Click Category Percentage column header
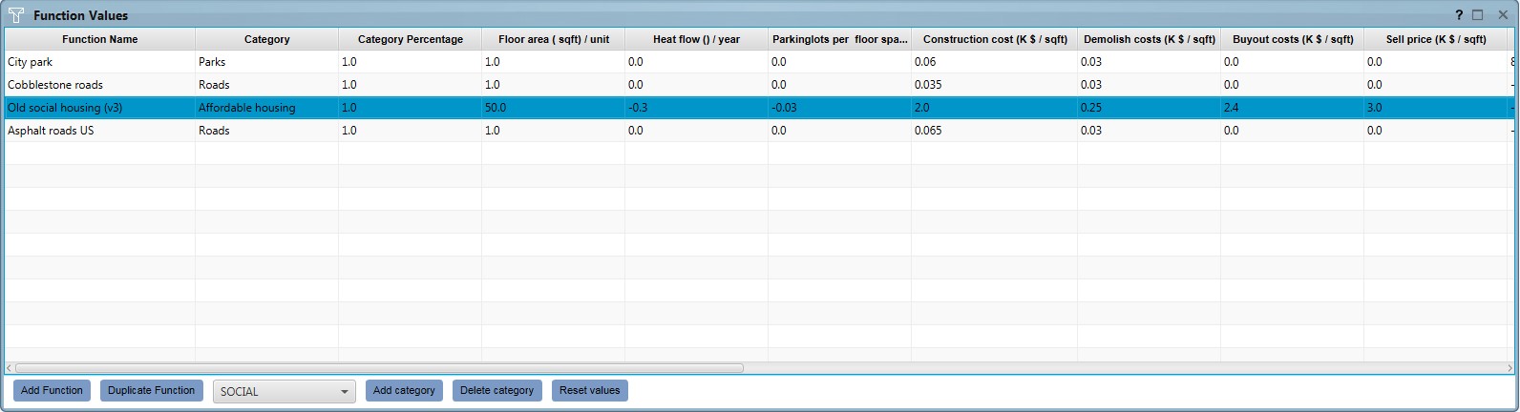 (411, 39)
